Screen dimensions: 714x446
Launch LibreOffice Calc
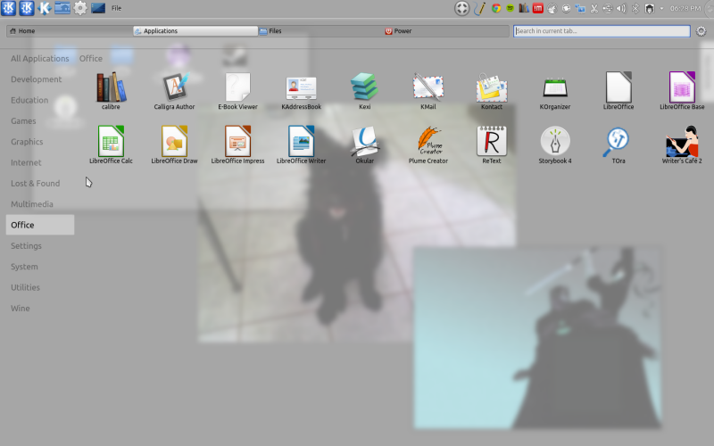(x=111, y=145)
